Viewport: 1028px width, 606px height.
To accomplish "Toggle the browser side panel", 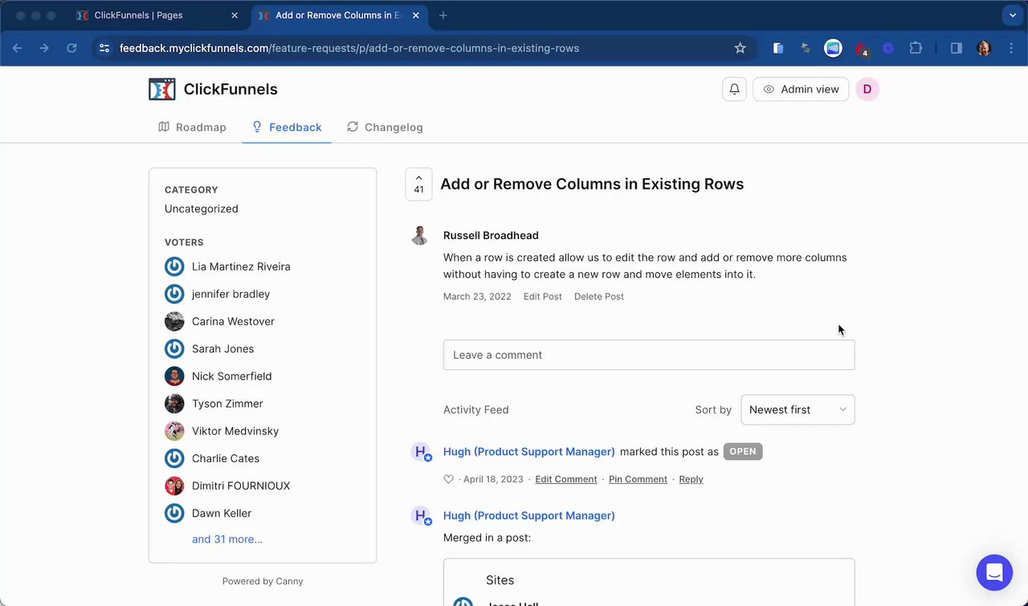I will [956, 48].
